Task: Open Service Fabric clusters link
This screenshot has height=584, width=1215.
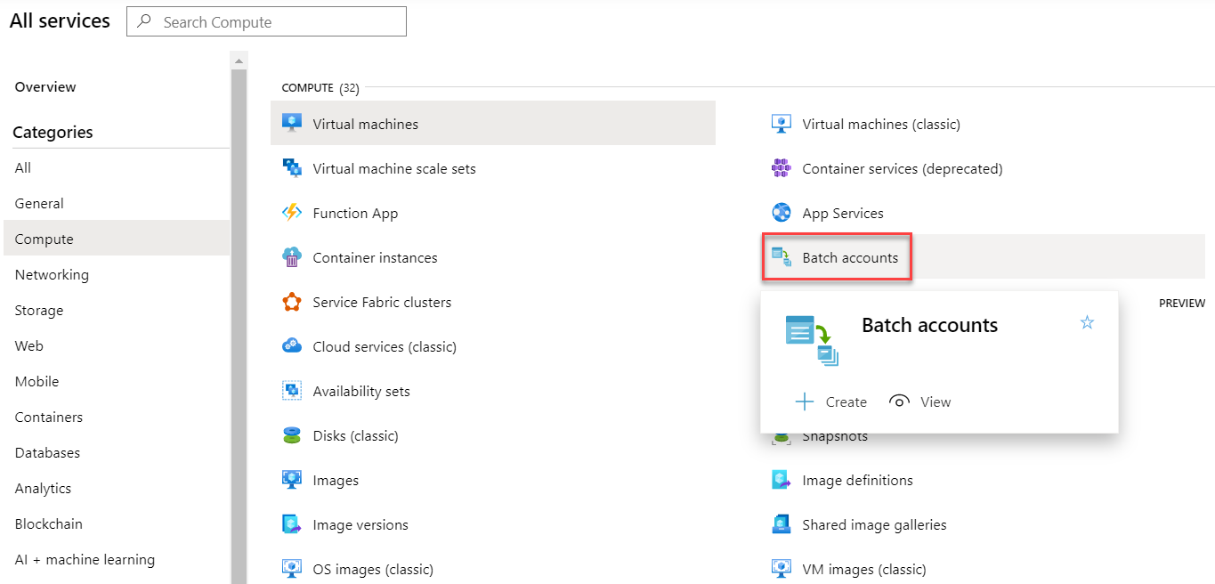Action: [x=382, y=302]
